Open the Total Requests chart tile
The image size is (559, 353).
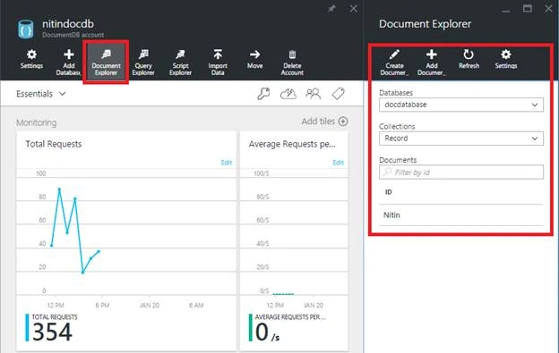(126, 240)
